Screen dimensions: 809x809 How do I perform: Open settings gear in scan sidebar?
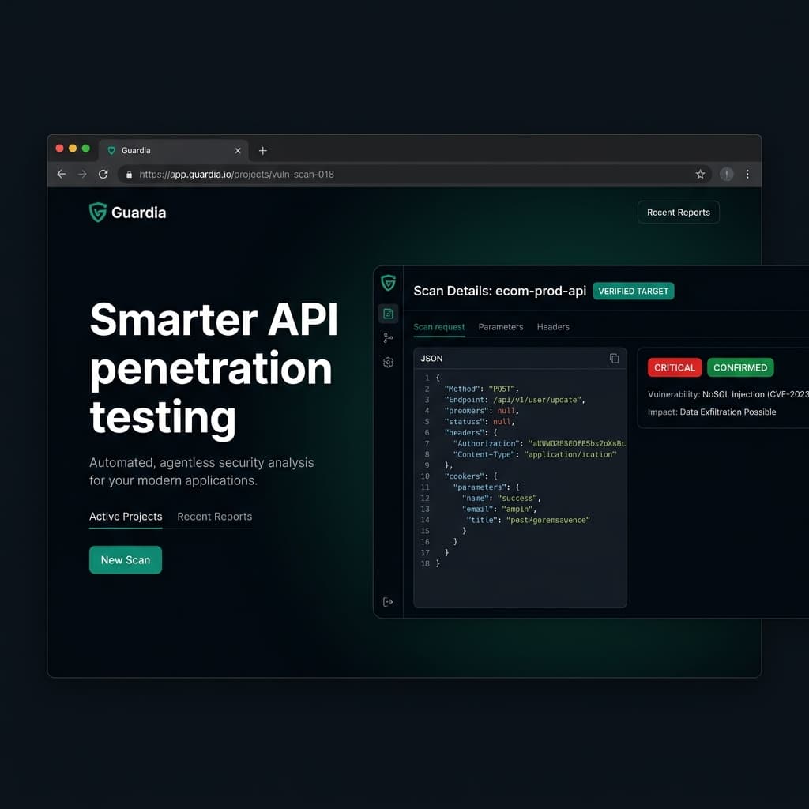tap(388, 362)
